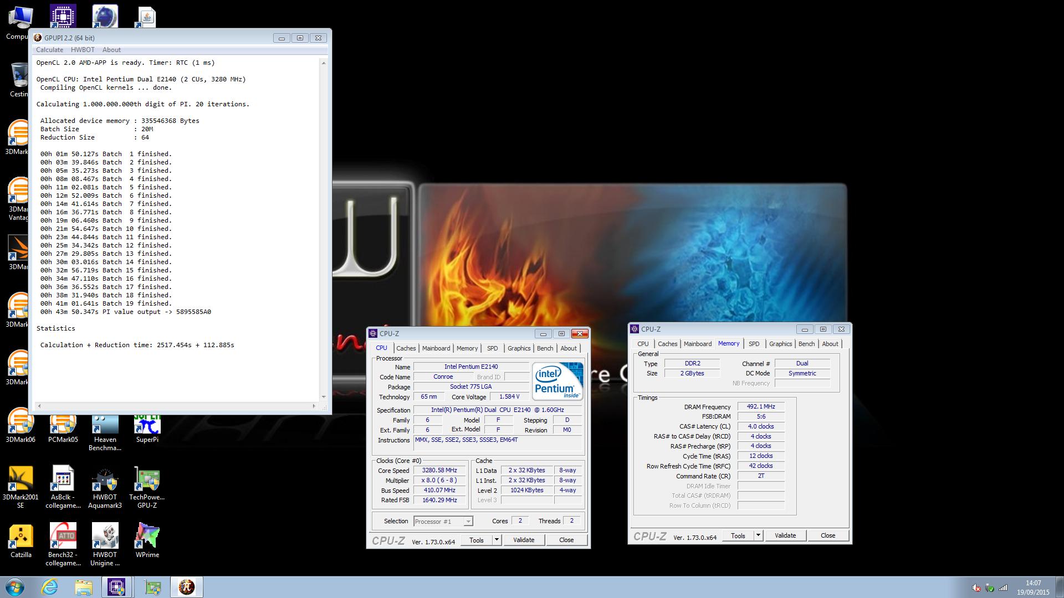This screenshot has height=598, width=1064.
Task: Click the Windows Start orb
Action: click(15, 587)
